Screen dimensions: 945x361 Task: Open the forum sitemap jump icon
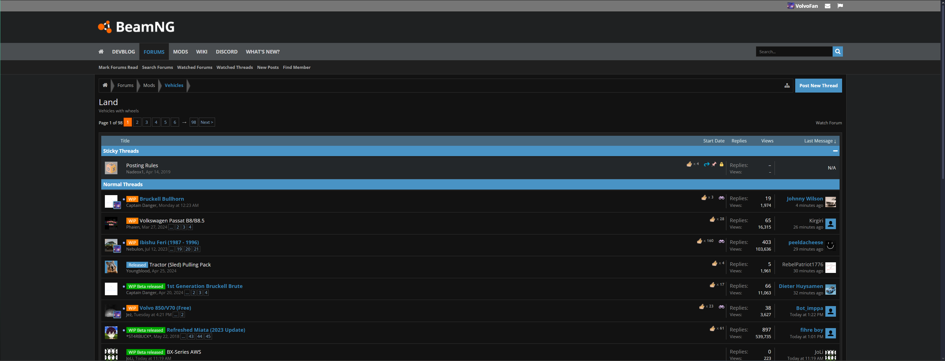coord(787,86)
